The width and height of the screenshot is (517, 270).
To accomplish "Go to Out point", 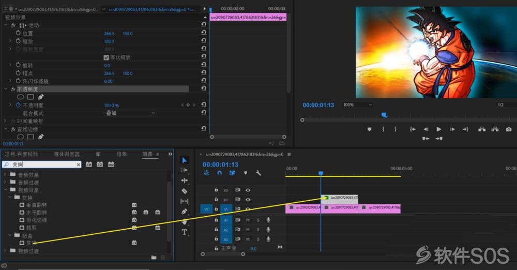I will 465,129.
